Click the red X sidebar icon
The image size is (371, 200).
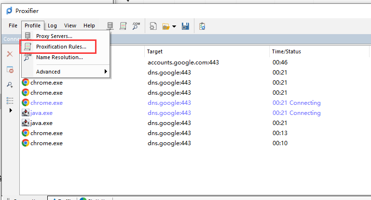pyautogui.click(x=10, y=54)
